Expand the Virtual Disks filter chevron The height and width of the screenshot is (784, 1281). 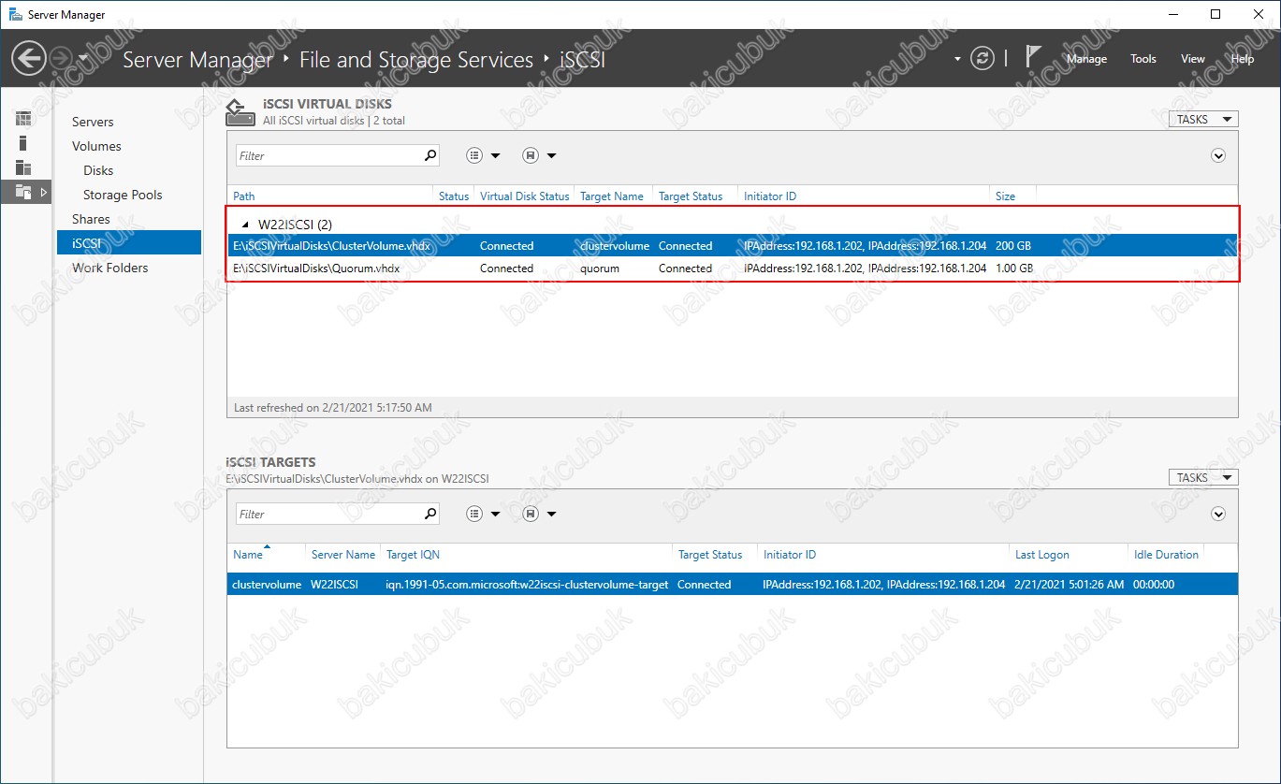[x=1218, y=155]
